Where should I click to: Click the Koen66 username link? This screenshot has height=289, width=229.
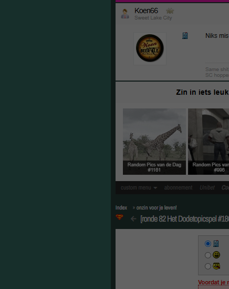146,11
